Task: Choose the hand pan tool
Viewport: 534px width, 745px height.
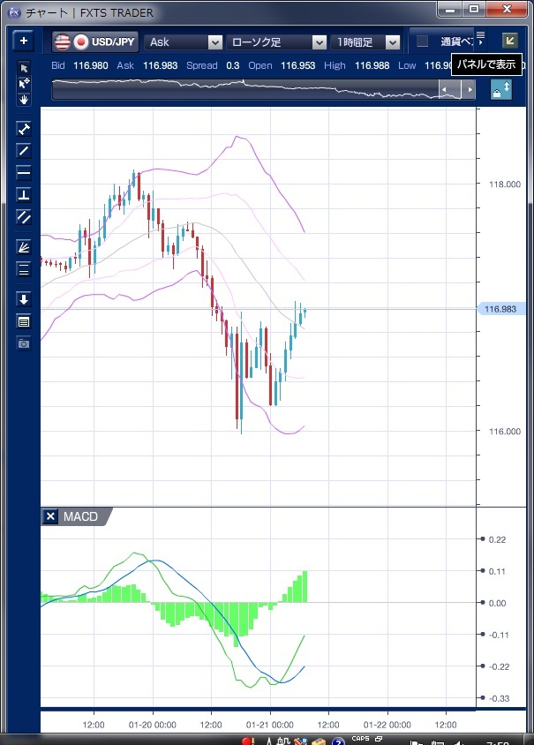Action: [x=24, y=99]
